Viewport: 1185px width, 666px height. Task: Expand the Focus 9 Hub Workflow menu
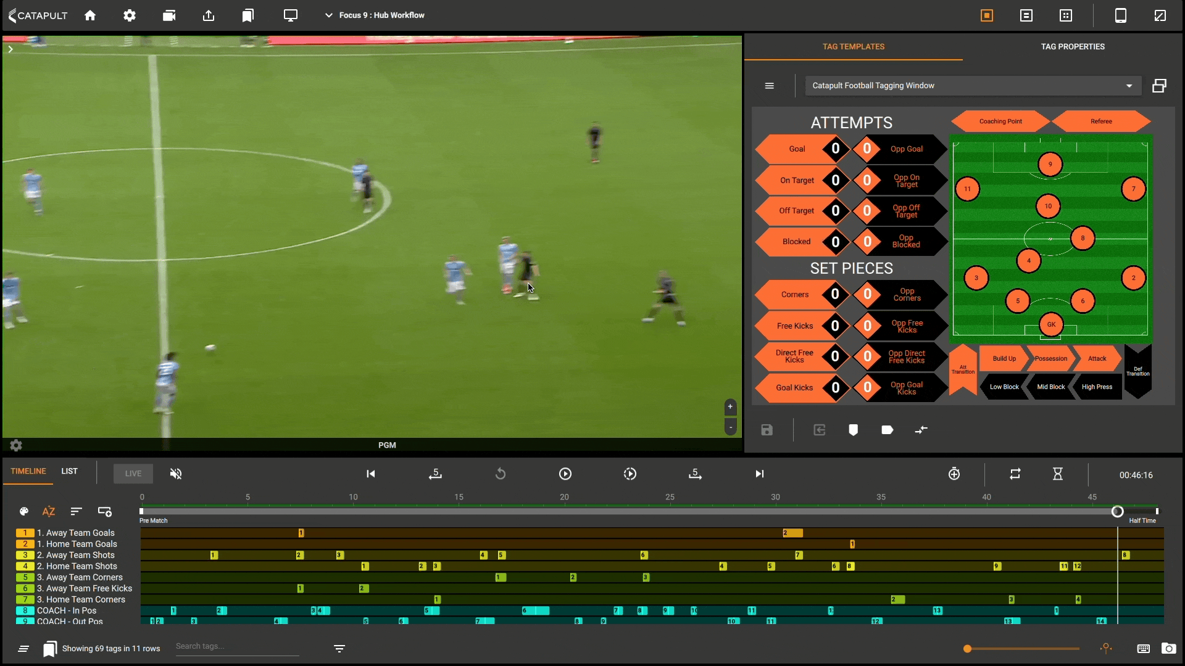(x=375, y=15)
